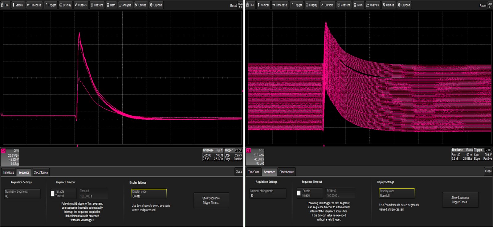Open the Display menu in the left window

[65, 5]
